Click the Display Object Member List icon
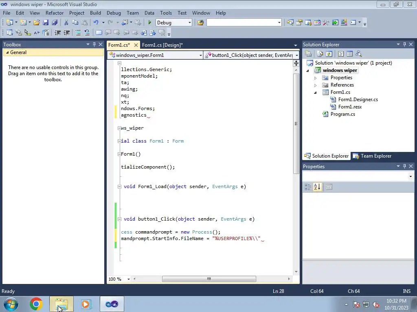 pos(10,32)
